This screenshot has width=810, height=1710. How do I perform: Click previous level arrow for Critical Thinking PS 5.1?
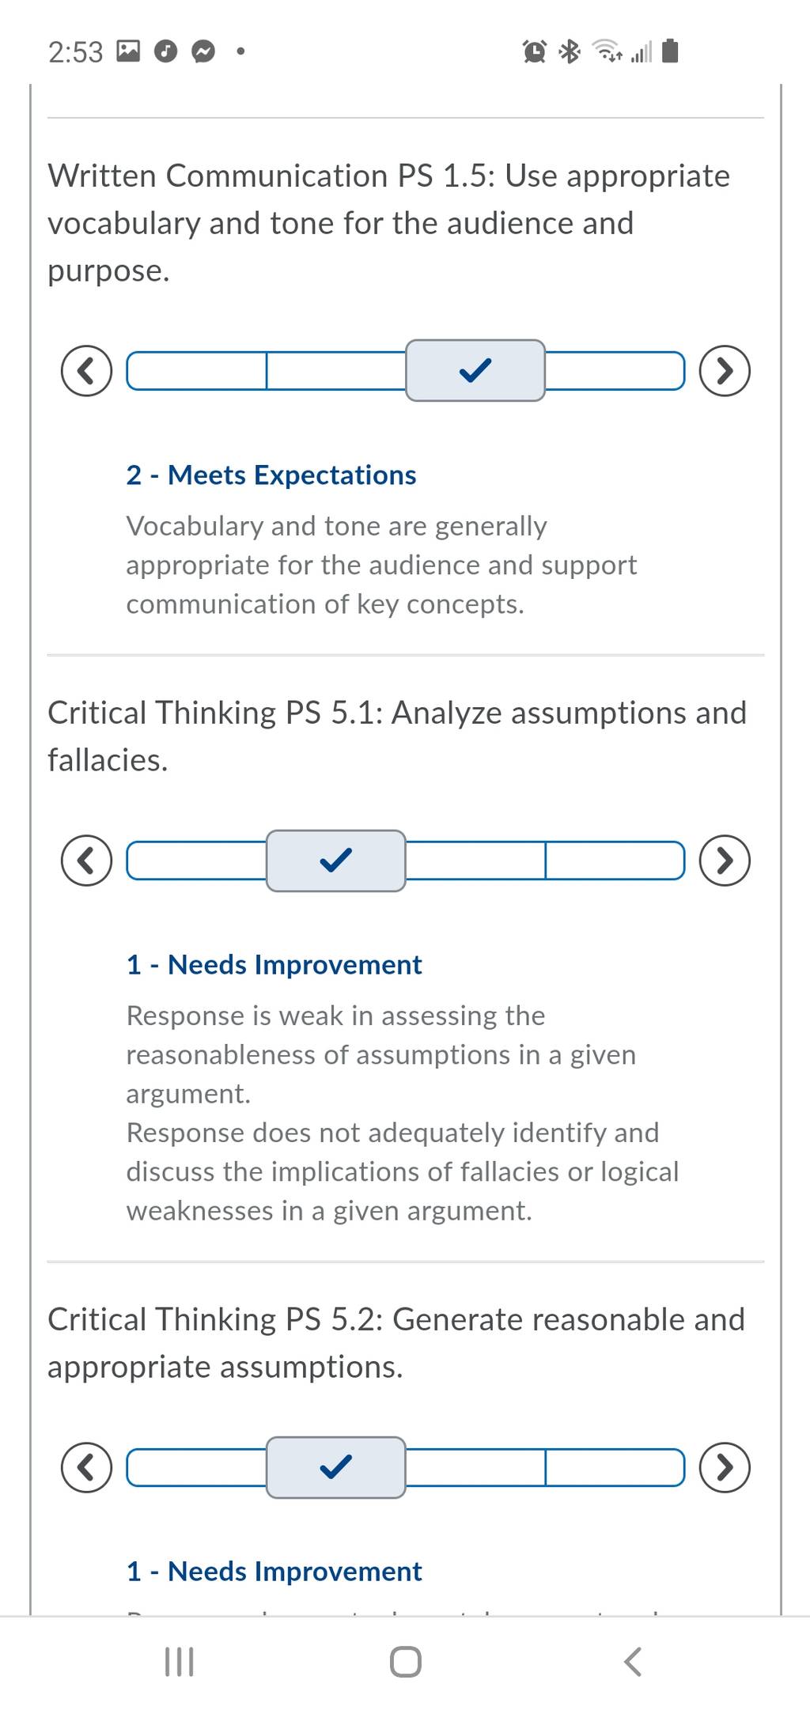click(87, 860)
